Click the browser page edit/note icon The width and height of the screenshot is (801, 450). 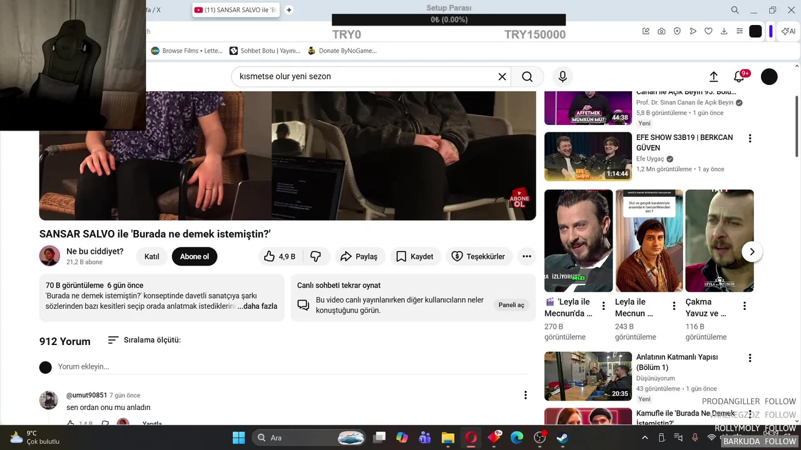point(646,31)
